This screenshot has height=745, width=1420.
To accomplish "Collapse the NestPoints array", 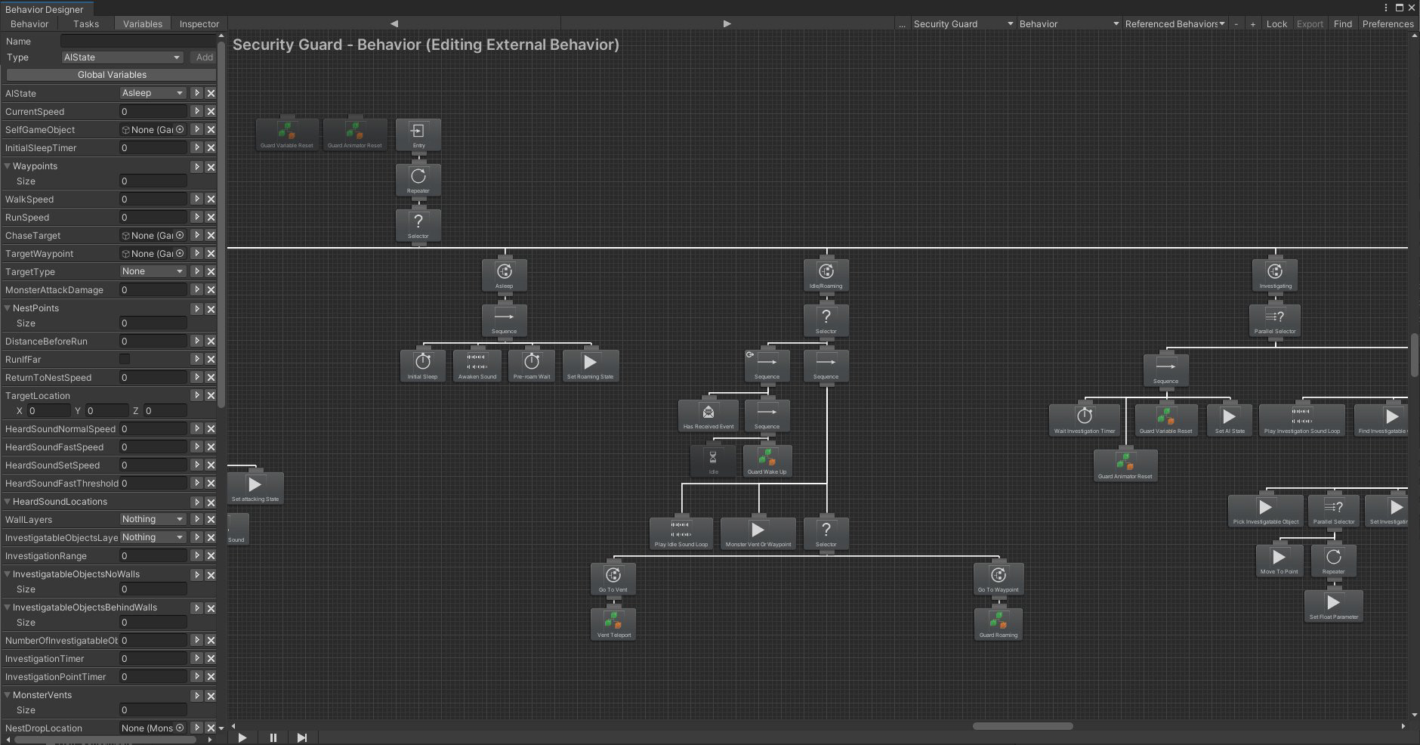I will tap(8, 308).
